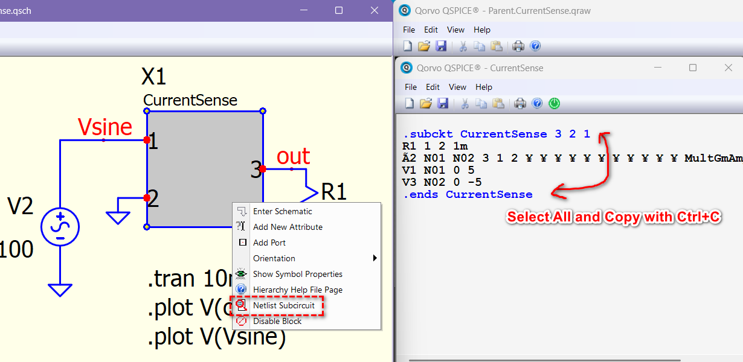Click Help icon in Parent.CurrentSense.qraw window

[535, 46]
